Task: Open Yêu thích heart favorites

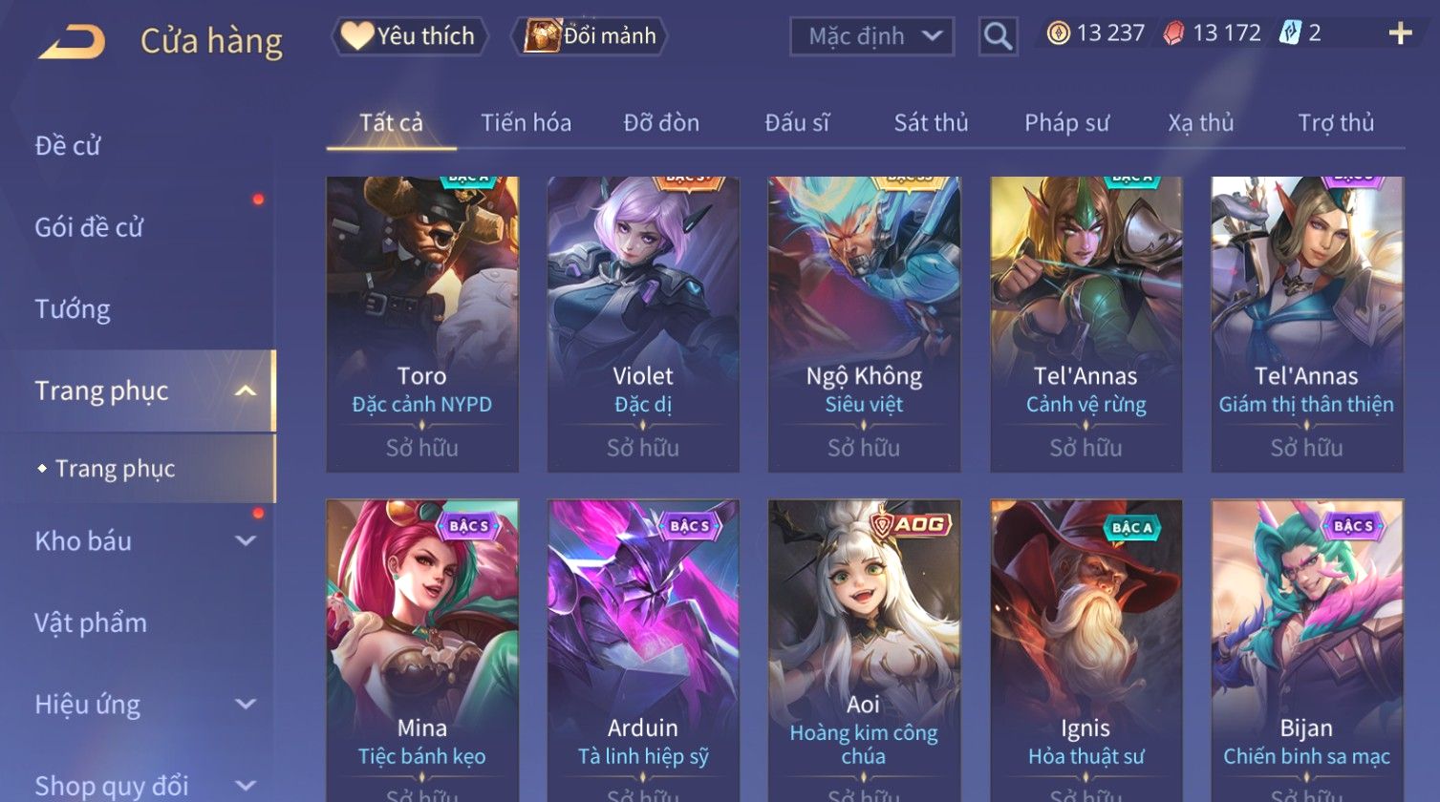Action: (x=409, y=36)
